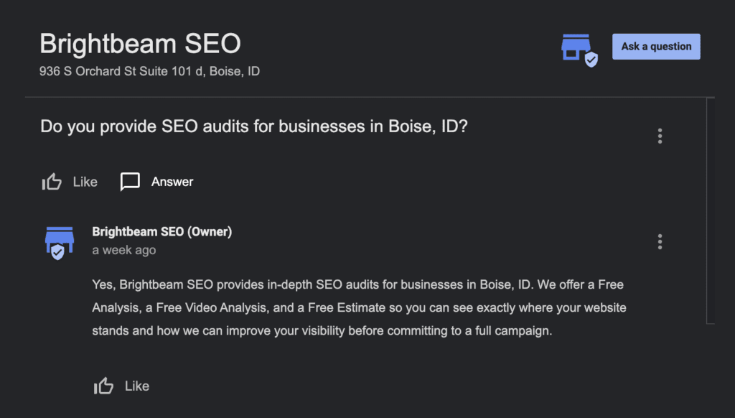Click the 936 S Orchard St address
This screenshot has height=418, width=735.
coord(149,72)
